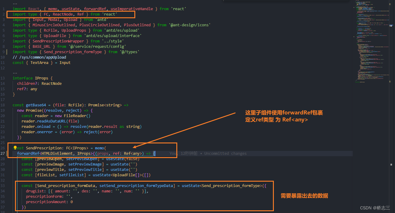395x213 pixels.
Task: Click the lightbulb quick-fix icon on line 26
Action: pyautogui.click(x=15, y=148)
